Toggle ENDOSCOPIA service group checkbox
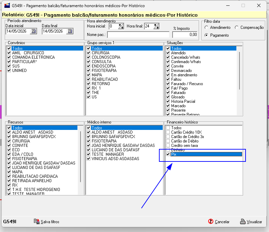 89,66
